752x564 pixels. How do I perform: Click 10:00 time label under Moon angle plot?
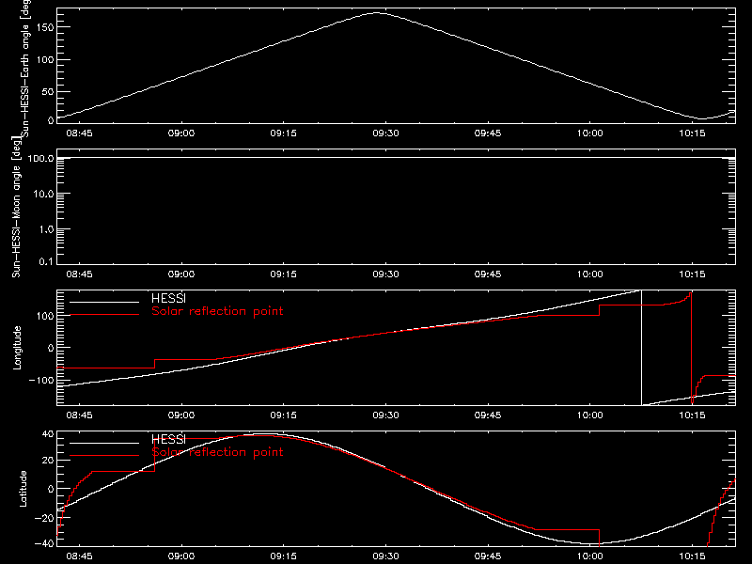pyautogui.click(x=590, y=274)
